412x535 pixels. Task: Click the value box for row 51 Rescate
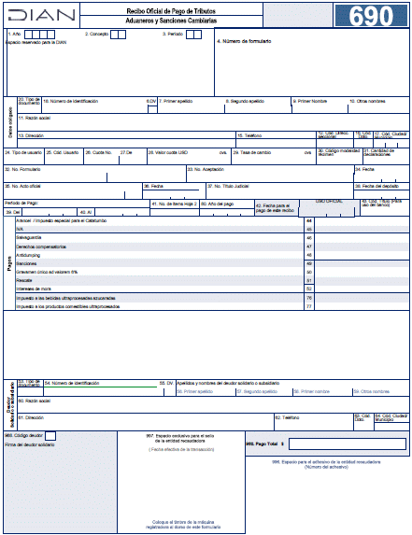click(362, 280)
